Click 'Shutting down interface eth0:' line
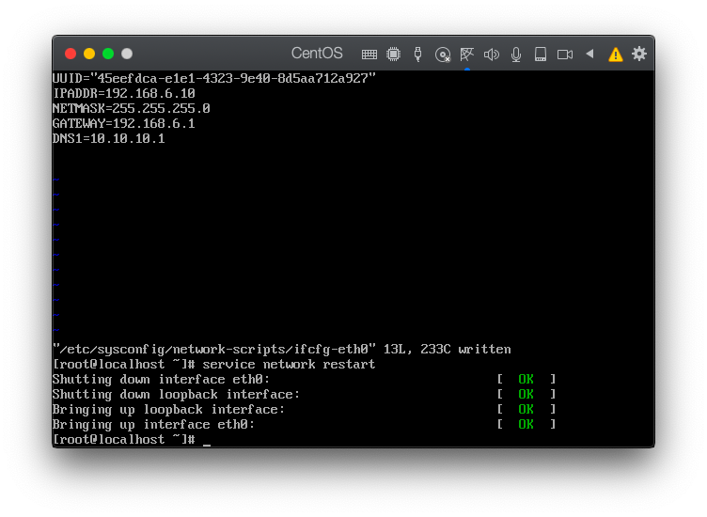This screenshot has width=707, height=517. tap(161, 380)
